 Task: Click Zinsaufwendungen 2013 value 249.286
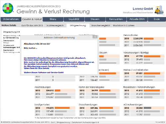pos(94,108)
